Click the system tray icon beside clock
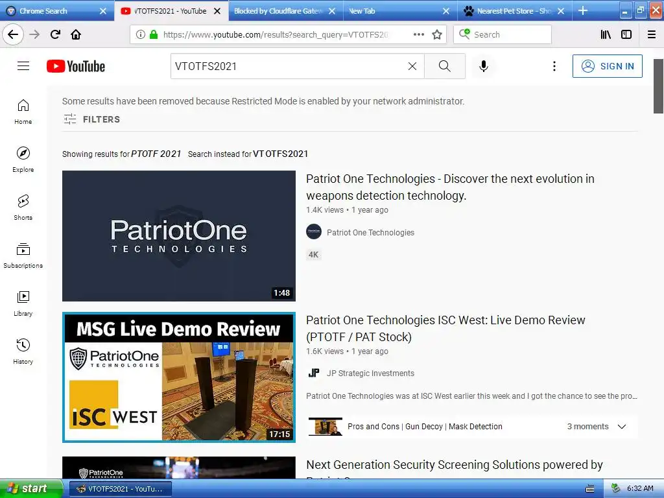This screenshot has height=498, width=664. tap(615, 489)
